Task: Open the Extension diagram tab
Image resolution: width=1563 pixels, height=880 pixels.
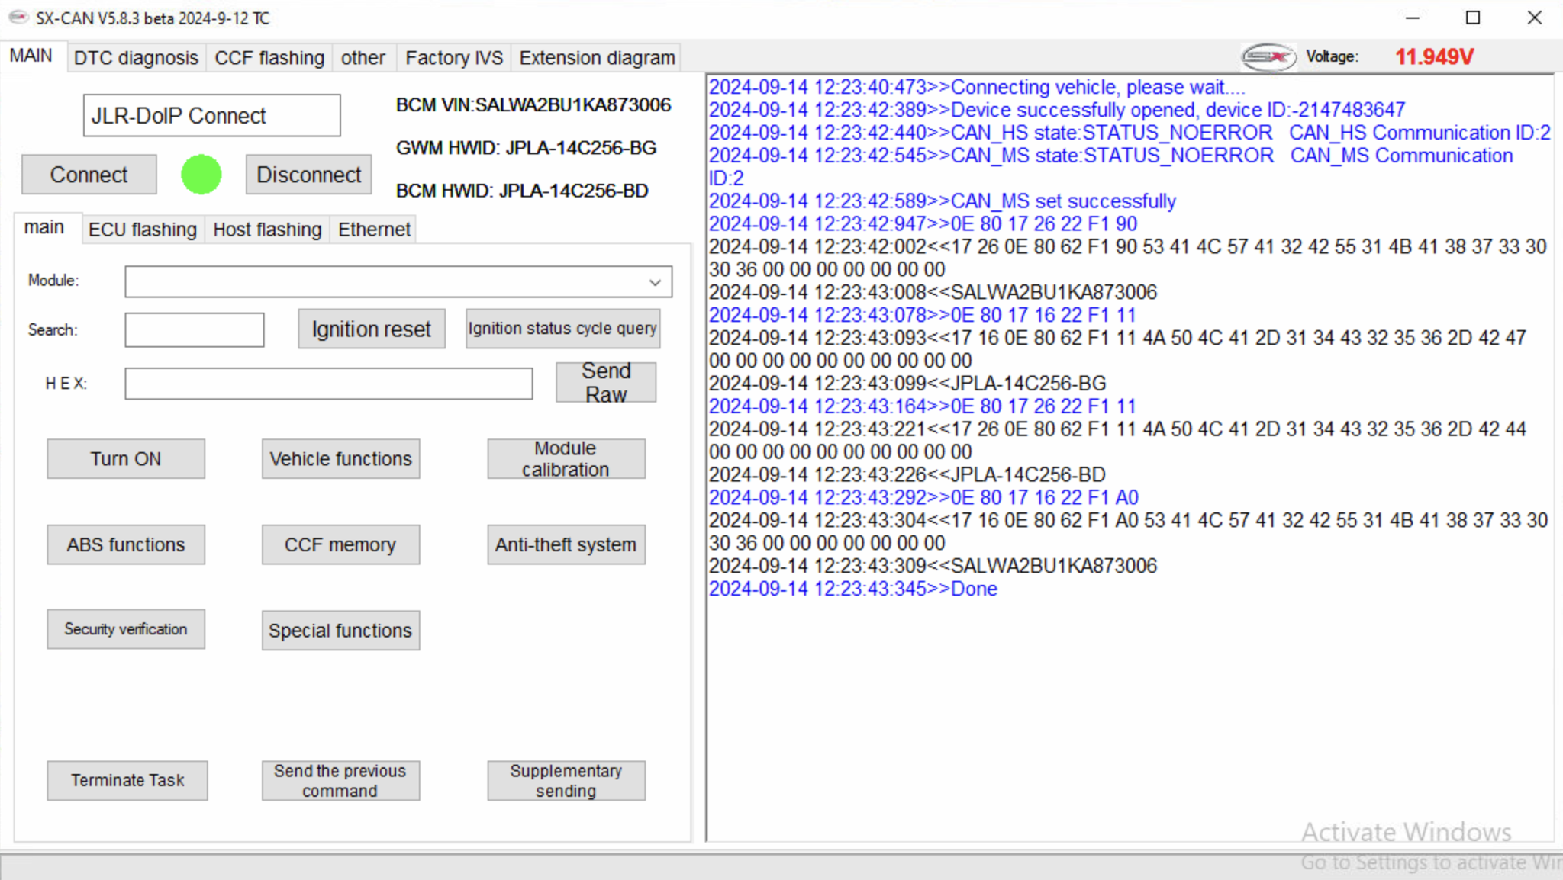Action: [x=597, y=58]
